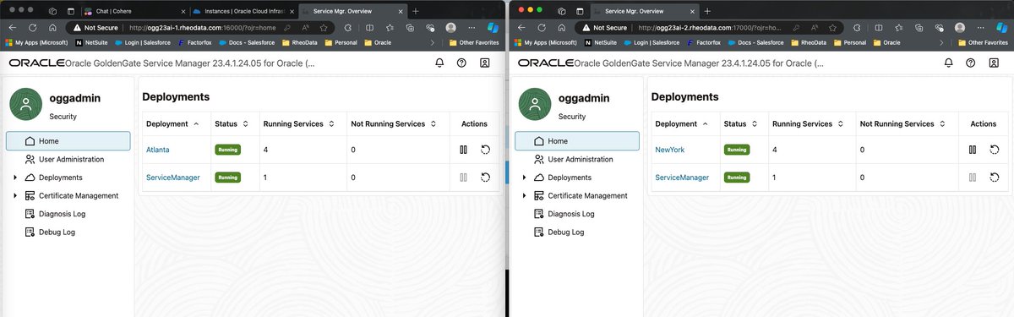Viewport: 1014px width, 317px height.
Task: Show more bookmarks chevron in left browser
Action: pos(433,42)
